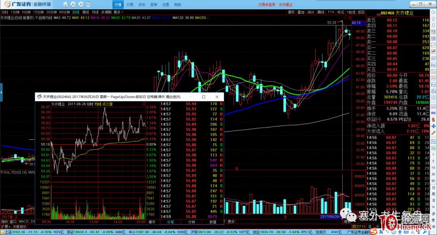Click the 更多 tab beside popup
Screen dimensions: 437x235
tap(231, 222)
